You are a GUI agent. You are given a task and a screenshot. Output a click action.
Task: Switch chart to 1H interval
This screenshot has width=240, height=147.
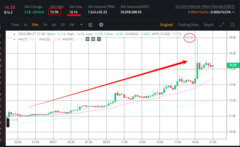pyautogui.click(x=45, y=25)
